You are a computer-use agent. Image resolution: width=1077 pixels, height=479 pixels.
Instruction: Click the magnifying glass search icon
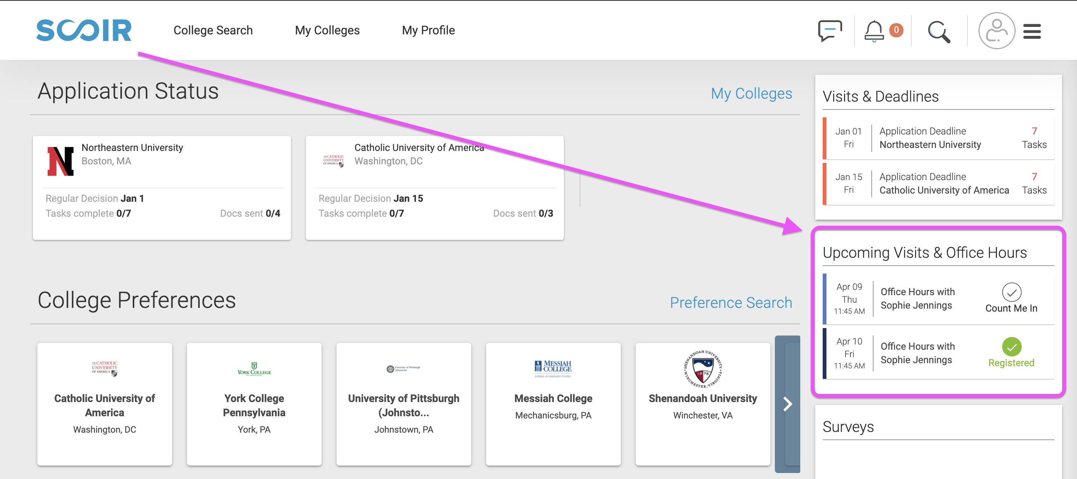click(939, 31)
